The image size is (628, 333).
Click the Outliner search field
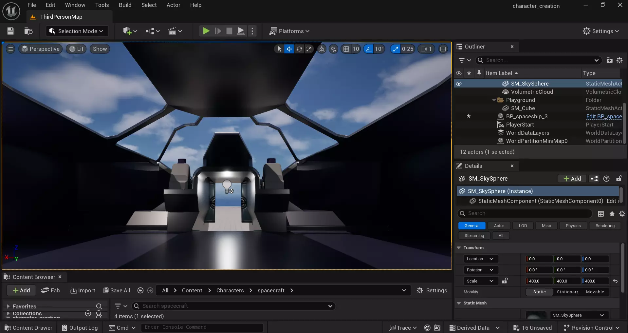(538, 60)
